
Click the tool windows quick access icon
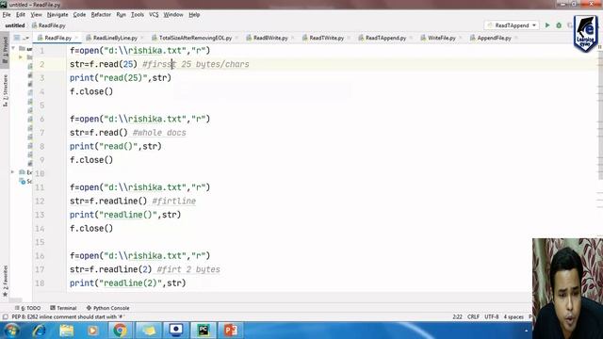pyautogui.click(x=5, y=316)
